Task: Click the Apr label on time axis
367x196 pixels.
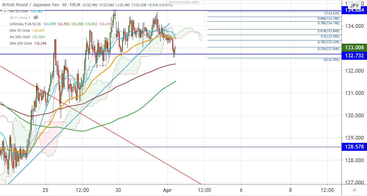Action: tap(168, 190)
